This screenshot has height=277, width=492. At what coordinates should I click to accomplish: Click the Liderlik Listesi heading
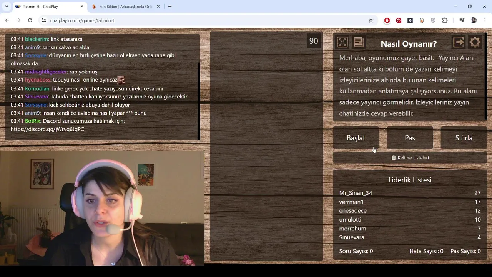pyautogui.click(x=410, y=180)
